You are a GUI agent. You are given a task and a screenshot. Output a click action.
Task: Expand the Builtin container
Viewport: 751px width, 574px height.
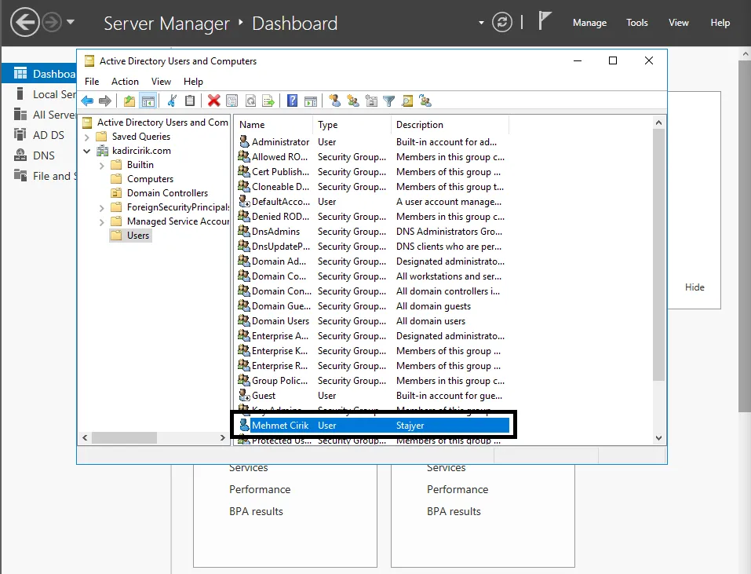(x=101, y=166)
